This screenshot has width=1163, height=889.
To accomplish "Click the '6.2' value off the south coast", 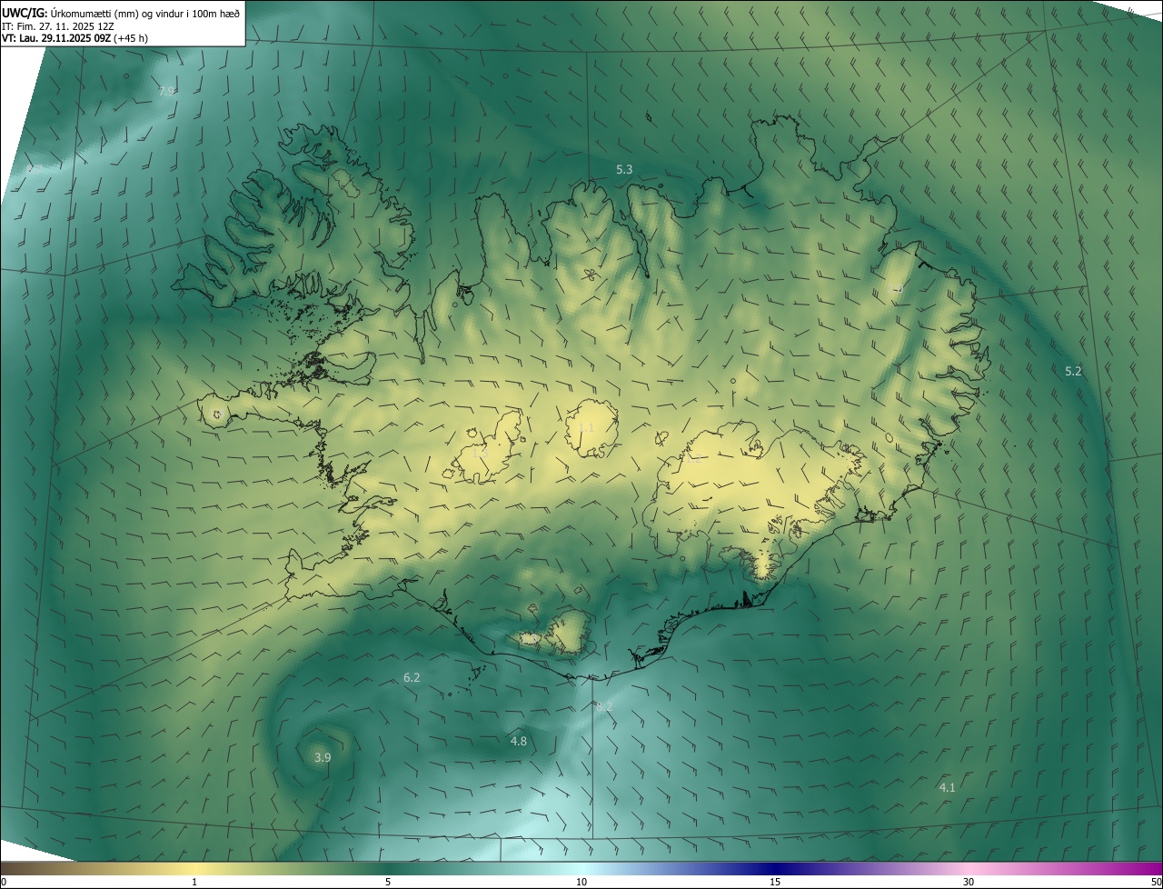I will [412, 677].
